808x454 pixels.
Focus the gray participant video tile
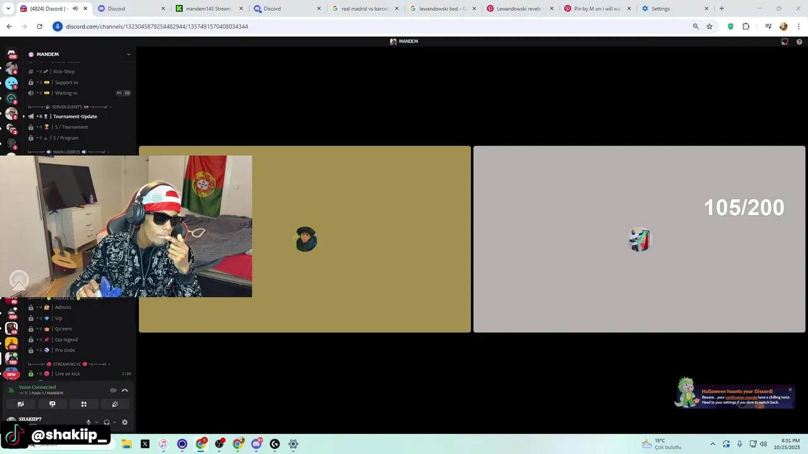click(639, 239)
